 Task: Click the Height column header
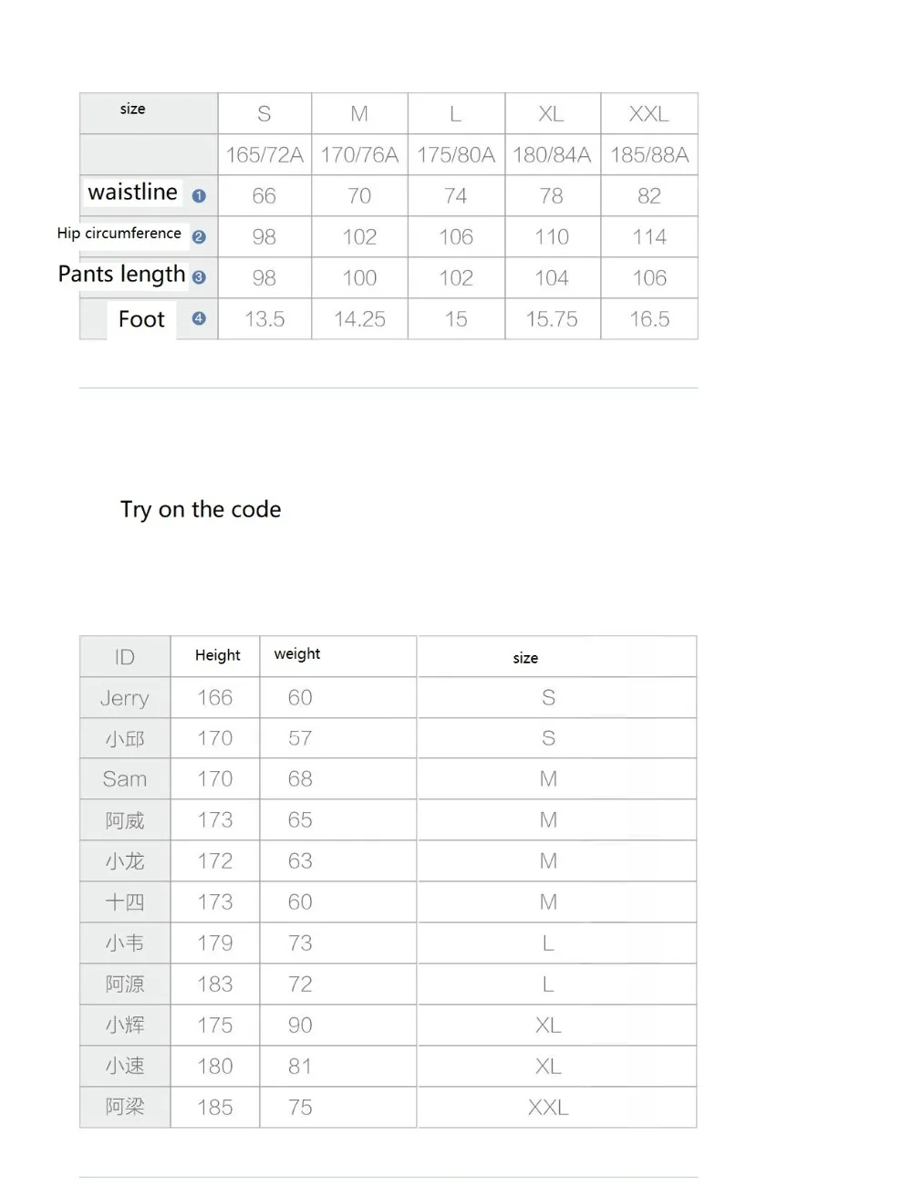pyautogui.click(x=217, y=655)
